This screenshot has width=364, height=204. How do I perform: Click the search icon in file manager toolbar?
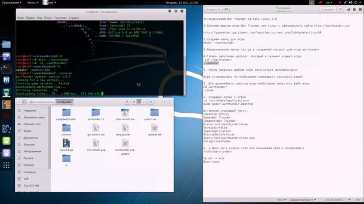pyautogui.click(x=127, y=102)
